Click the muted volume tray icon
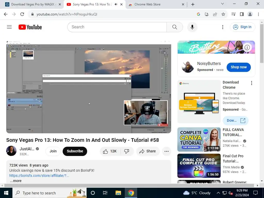The width and height of the screenshot is (264, 198). [x=230, y=193]
